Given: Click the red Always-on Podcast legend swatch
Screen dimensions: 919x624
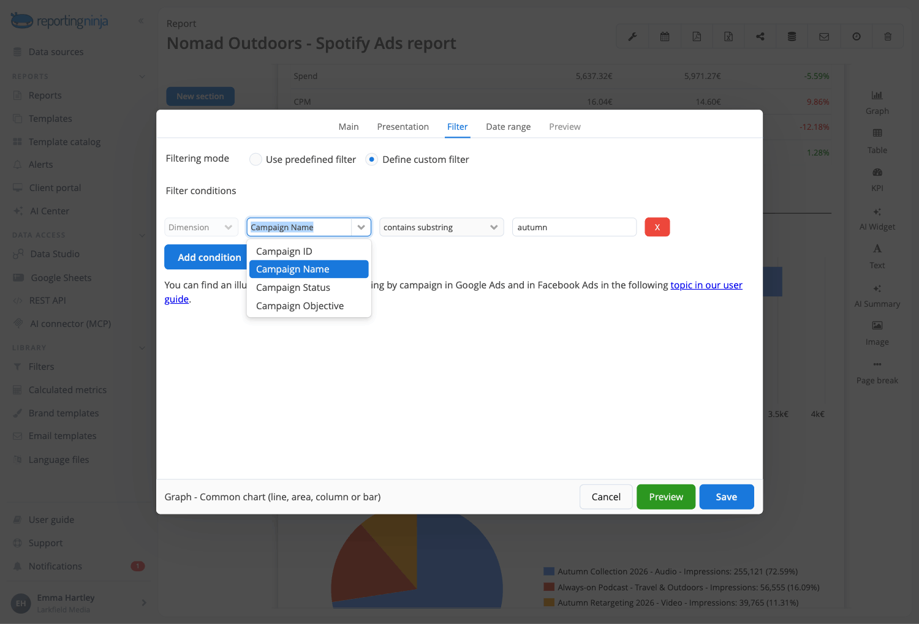Looking at the screenshot, I should coord(549,587).
